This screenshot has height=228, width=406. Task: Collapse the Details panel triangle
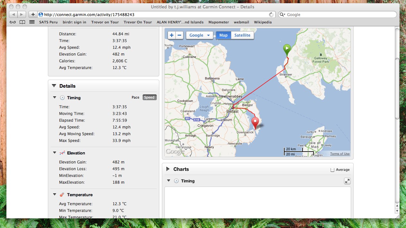54,86
